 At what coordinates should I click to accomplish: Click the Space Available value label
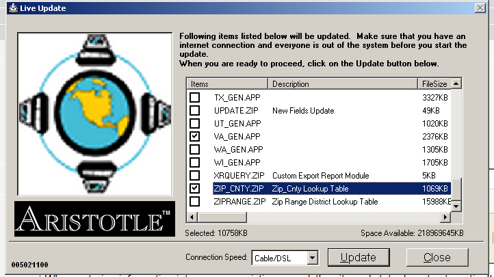[412, 233]
